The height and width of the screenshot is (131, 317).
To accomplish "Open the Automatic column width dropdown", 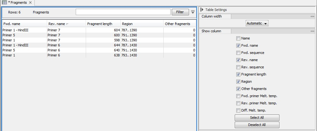I will 257,23.
